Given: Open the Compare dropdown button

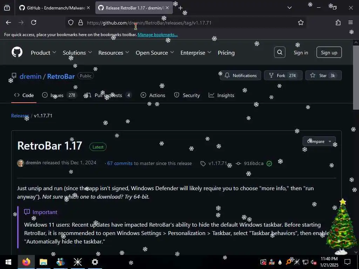Looking at the screenshot, I should (x=319, y=142).
